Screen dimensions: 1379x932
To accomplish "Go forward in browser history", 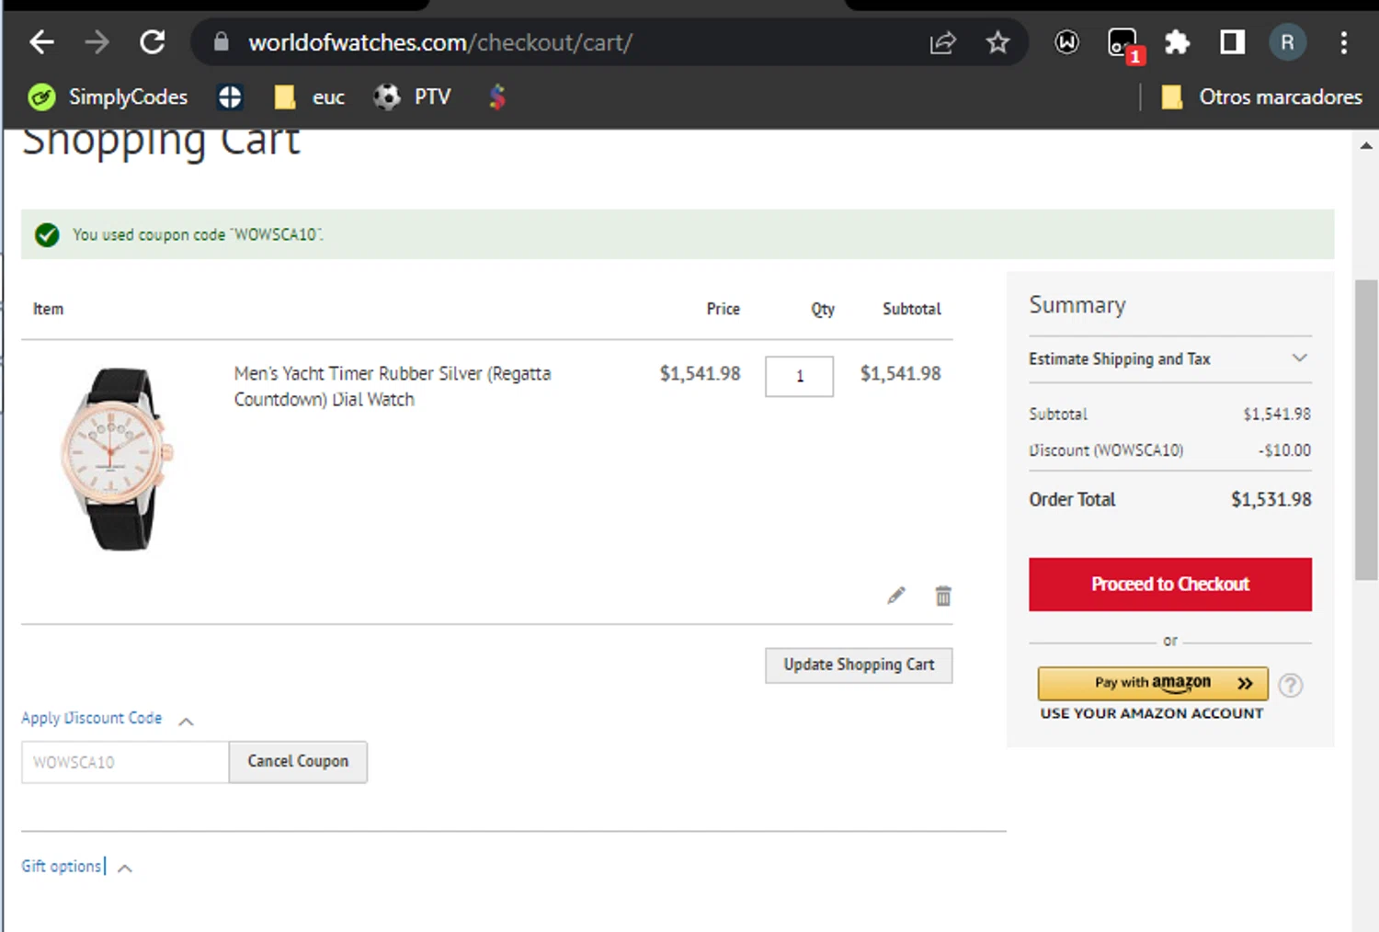I will 97,42.
